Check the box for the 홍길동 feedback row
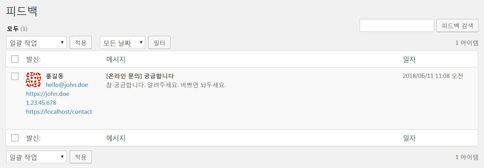 [x=15, y=76]
